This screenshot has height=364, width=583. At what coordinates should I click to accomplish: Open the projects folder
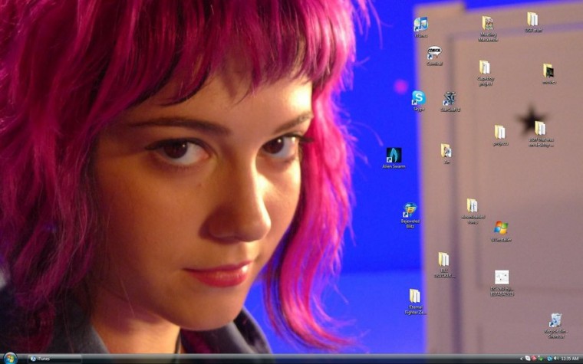[x=500, y=135]
